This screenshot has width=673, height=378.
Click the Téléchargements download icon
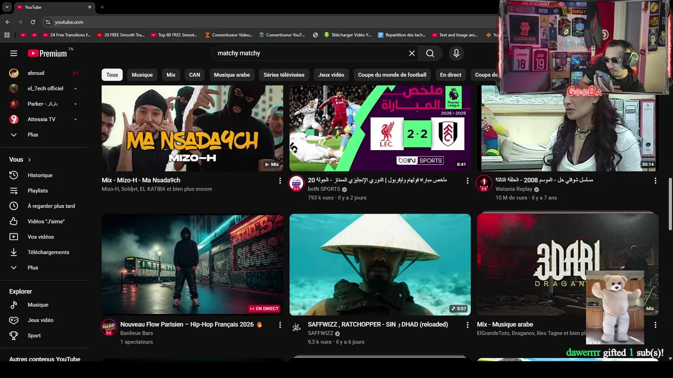click(14, 252)
